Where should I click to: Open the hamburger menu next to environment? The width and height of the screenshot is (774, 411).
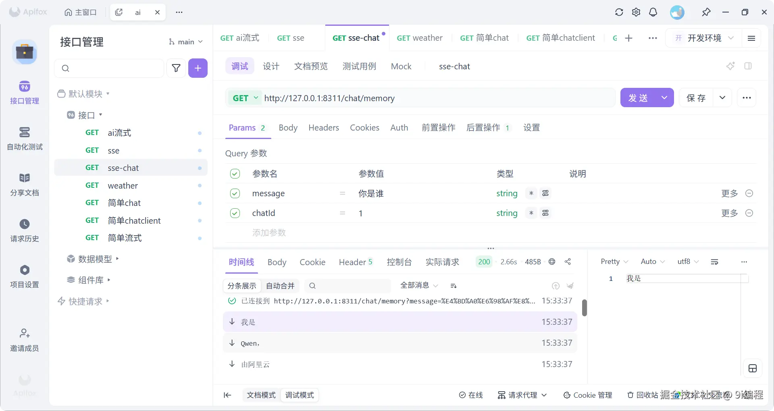(x=751, y=38)
